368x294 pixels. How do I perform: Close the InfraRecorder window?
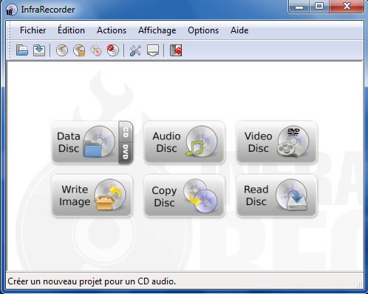pos(347,6)
